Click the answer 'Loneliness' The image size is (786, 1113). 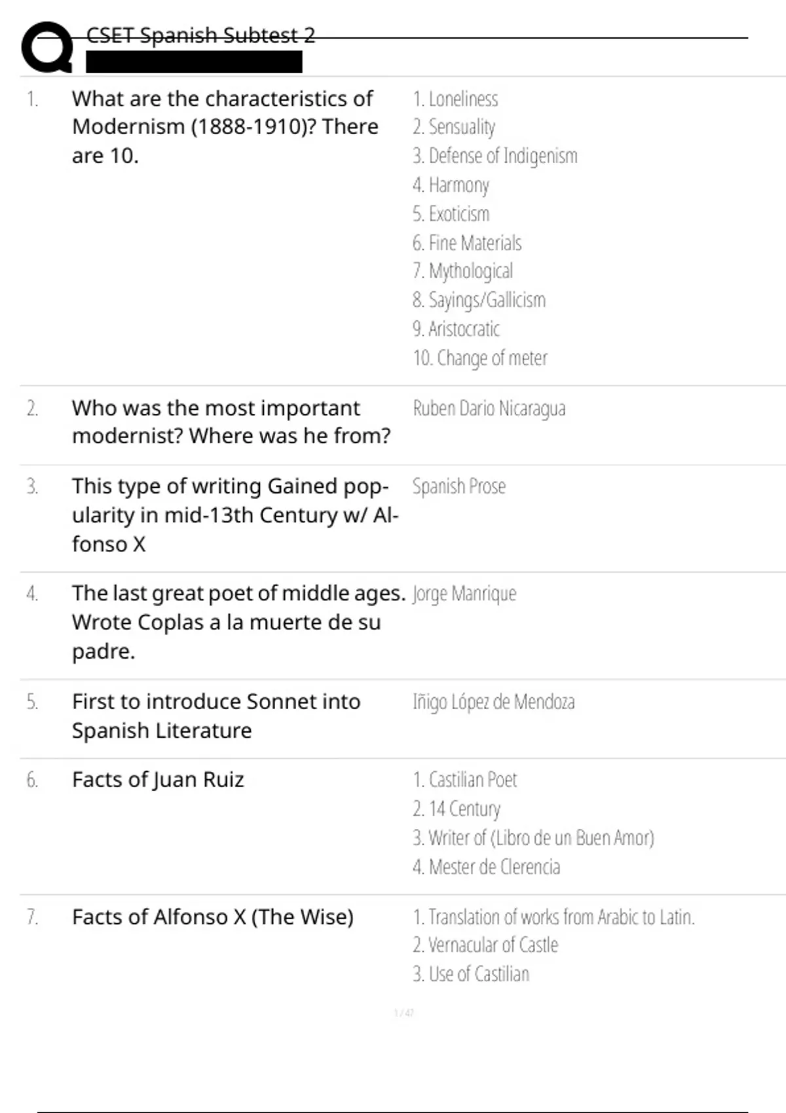point(455,99)
